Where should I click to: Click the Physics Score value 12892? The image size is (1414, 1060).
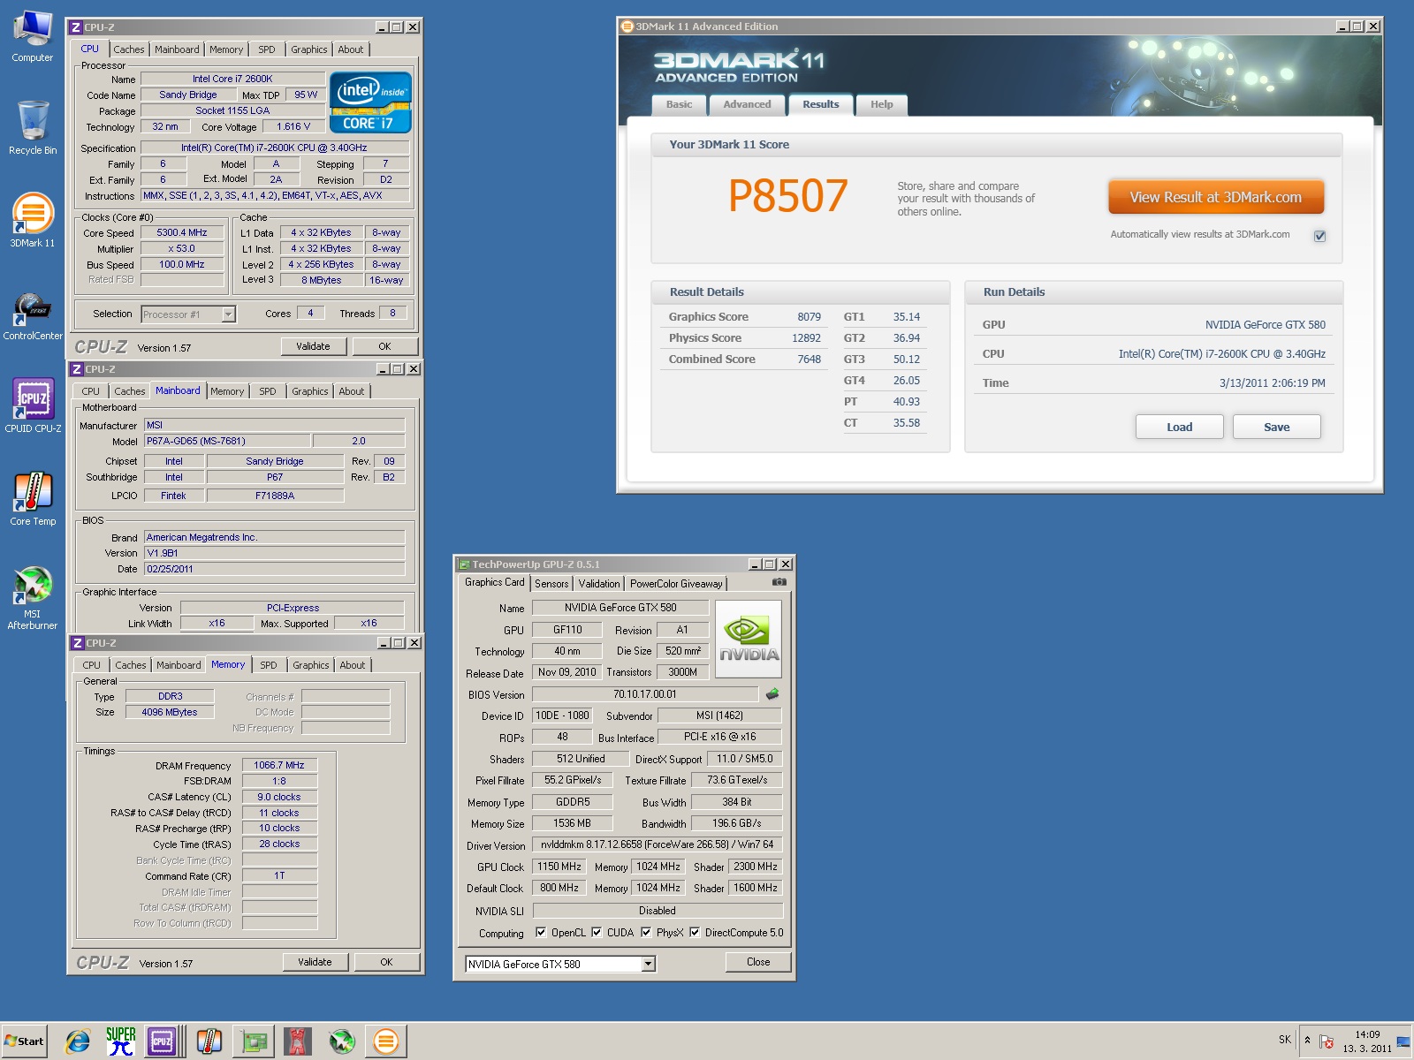(806, 337)
